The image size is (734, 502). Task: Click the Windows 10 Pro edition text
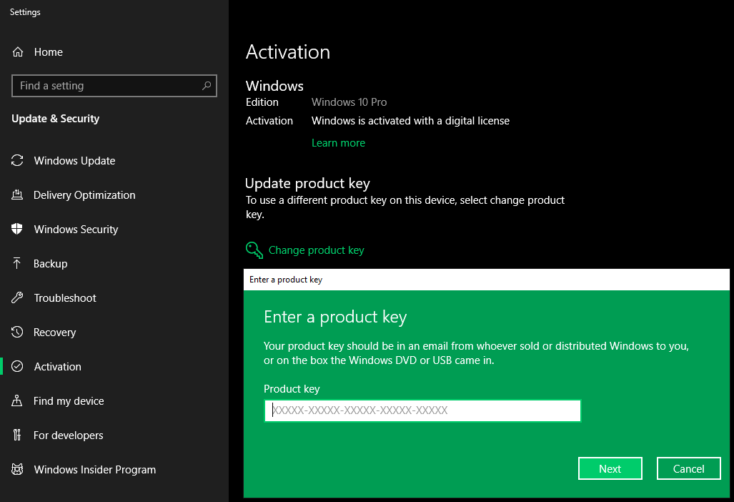click(349, 102)
